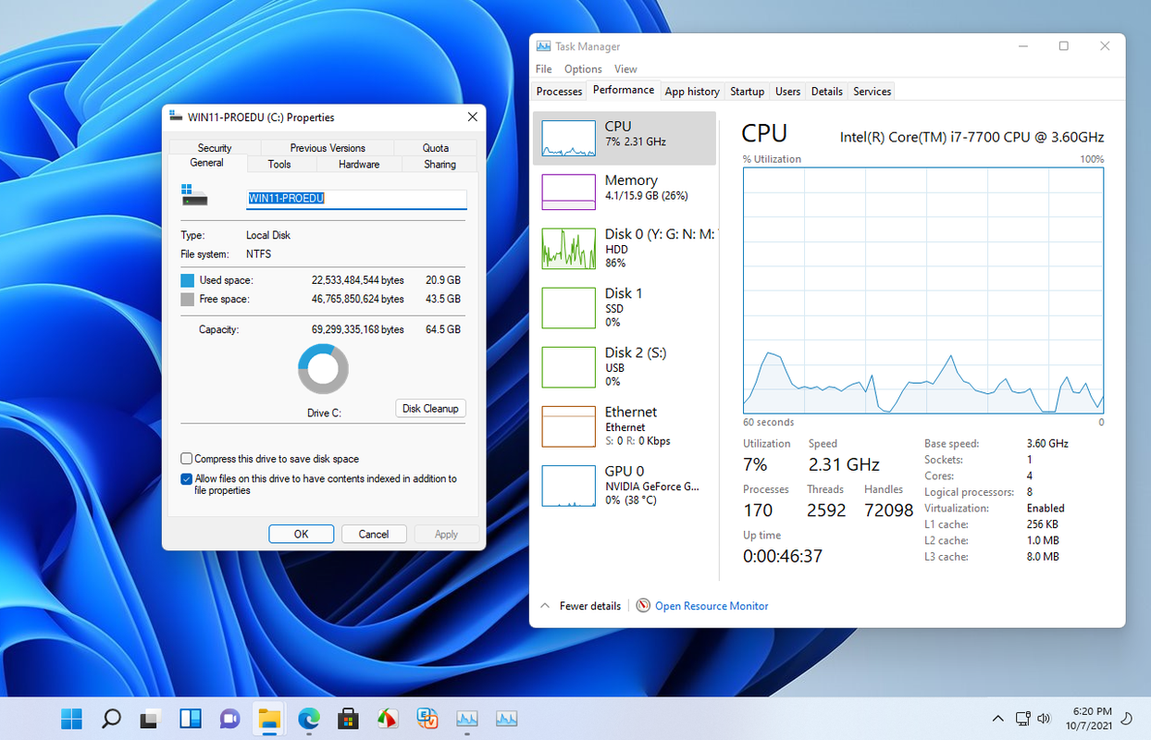Uncheck Allow files to have contents indexed
The height and width of the screenshot is (740, 1151).
click(x=187, y=479)
